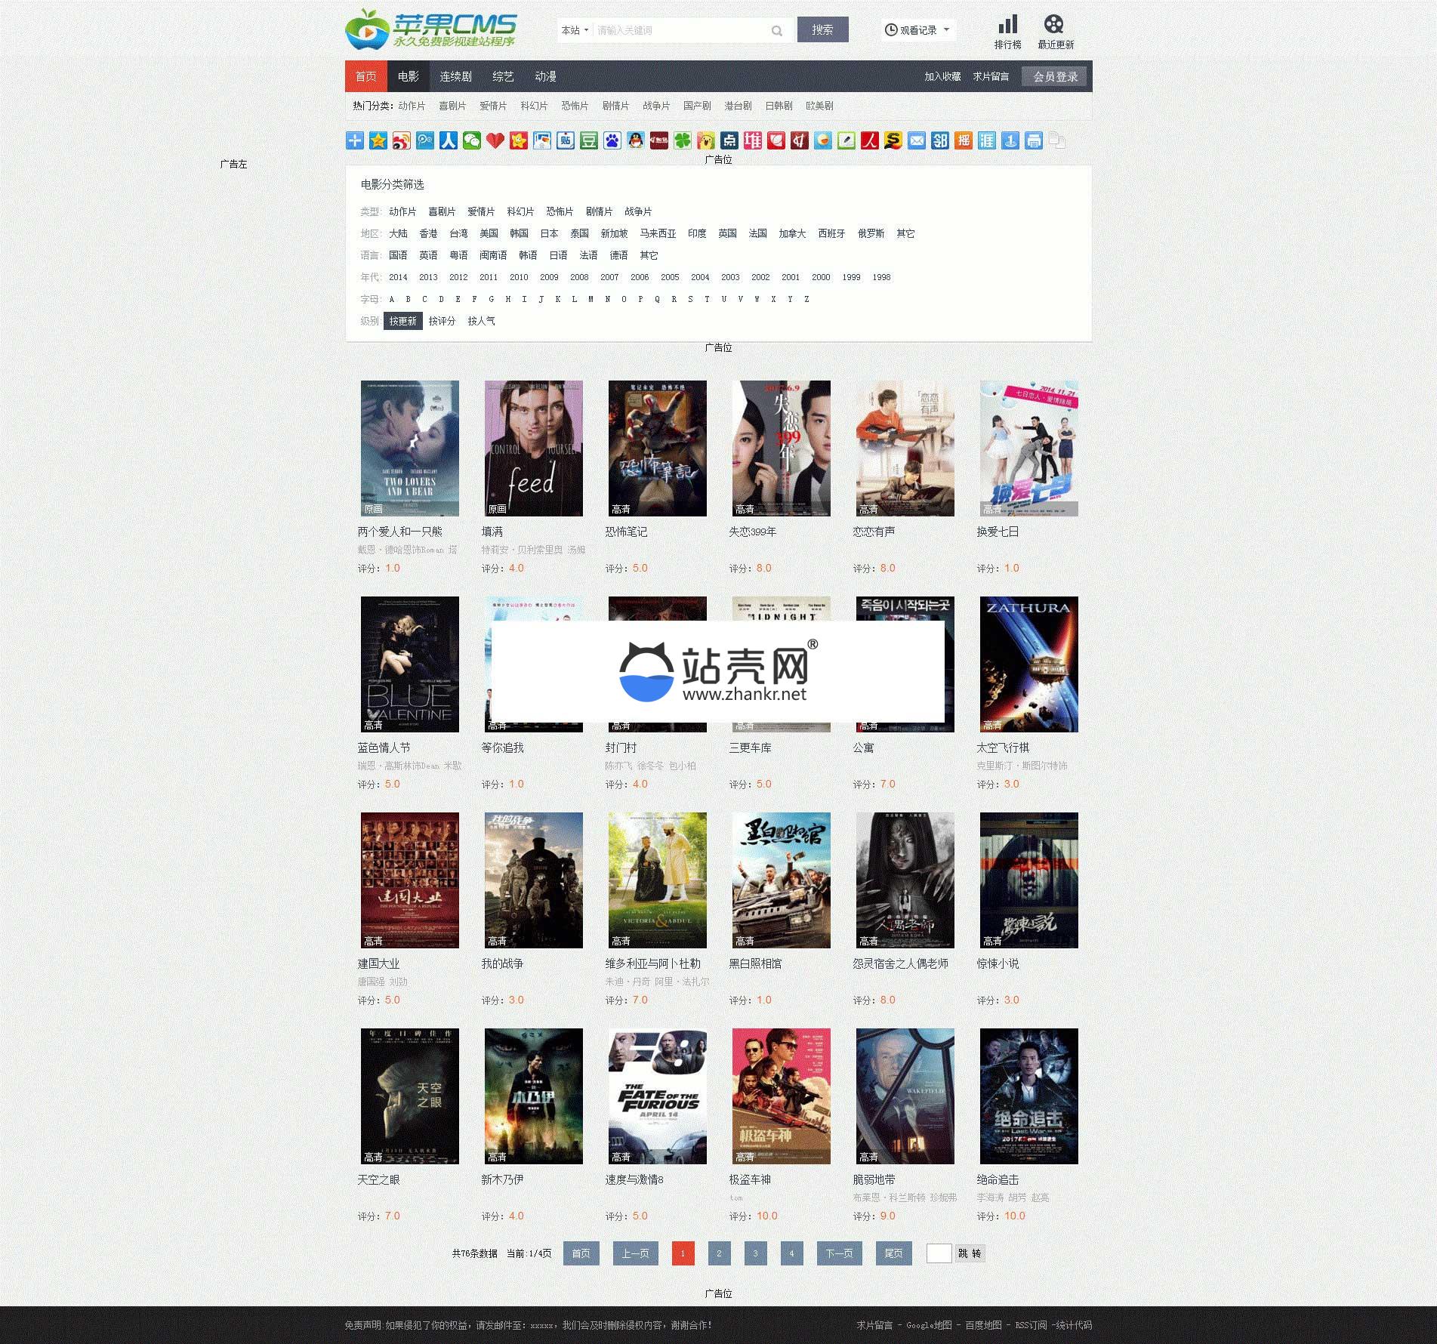
Task: Click the blue plus share icon
Action: point(354,140)
